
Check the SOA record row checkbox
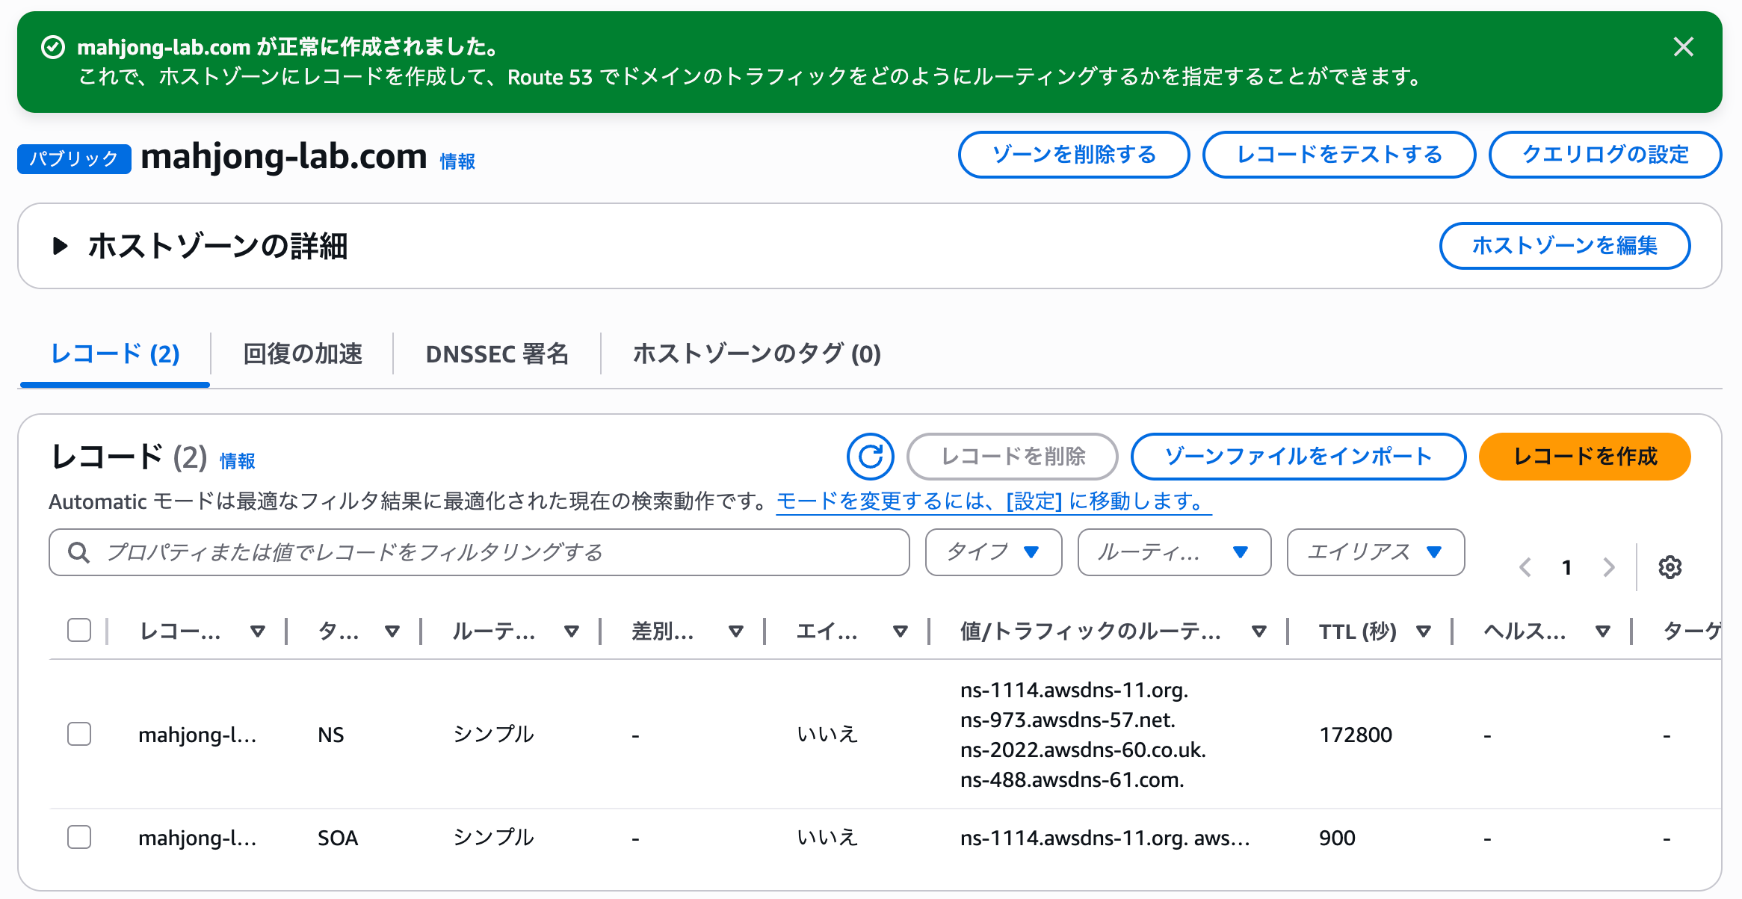79,837
